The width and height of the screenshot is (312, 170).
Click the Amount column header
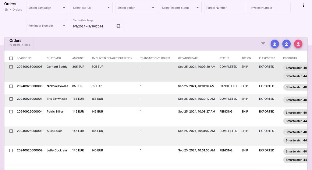pos(78,58)
